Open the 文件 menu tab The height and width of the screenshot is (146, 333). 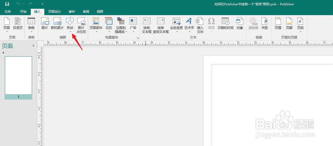coord(8,12)
